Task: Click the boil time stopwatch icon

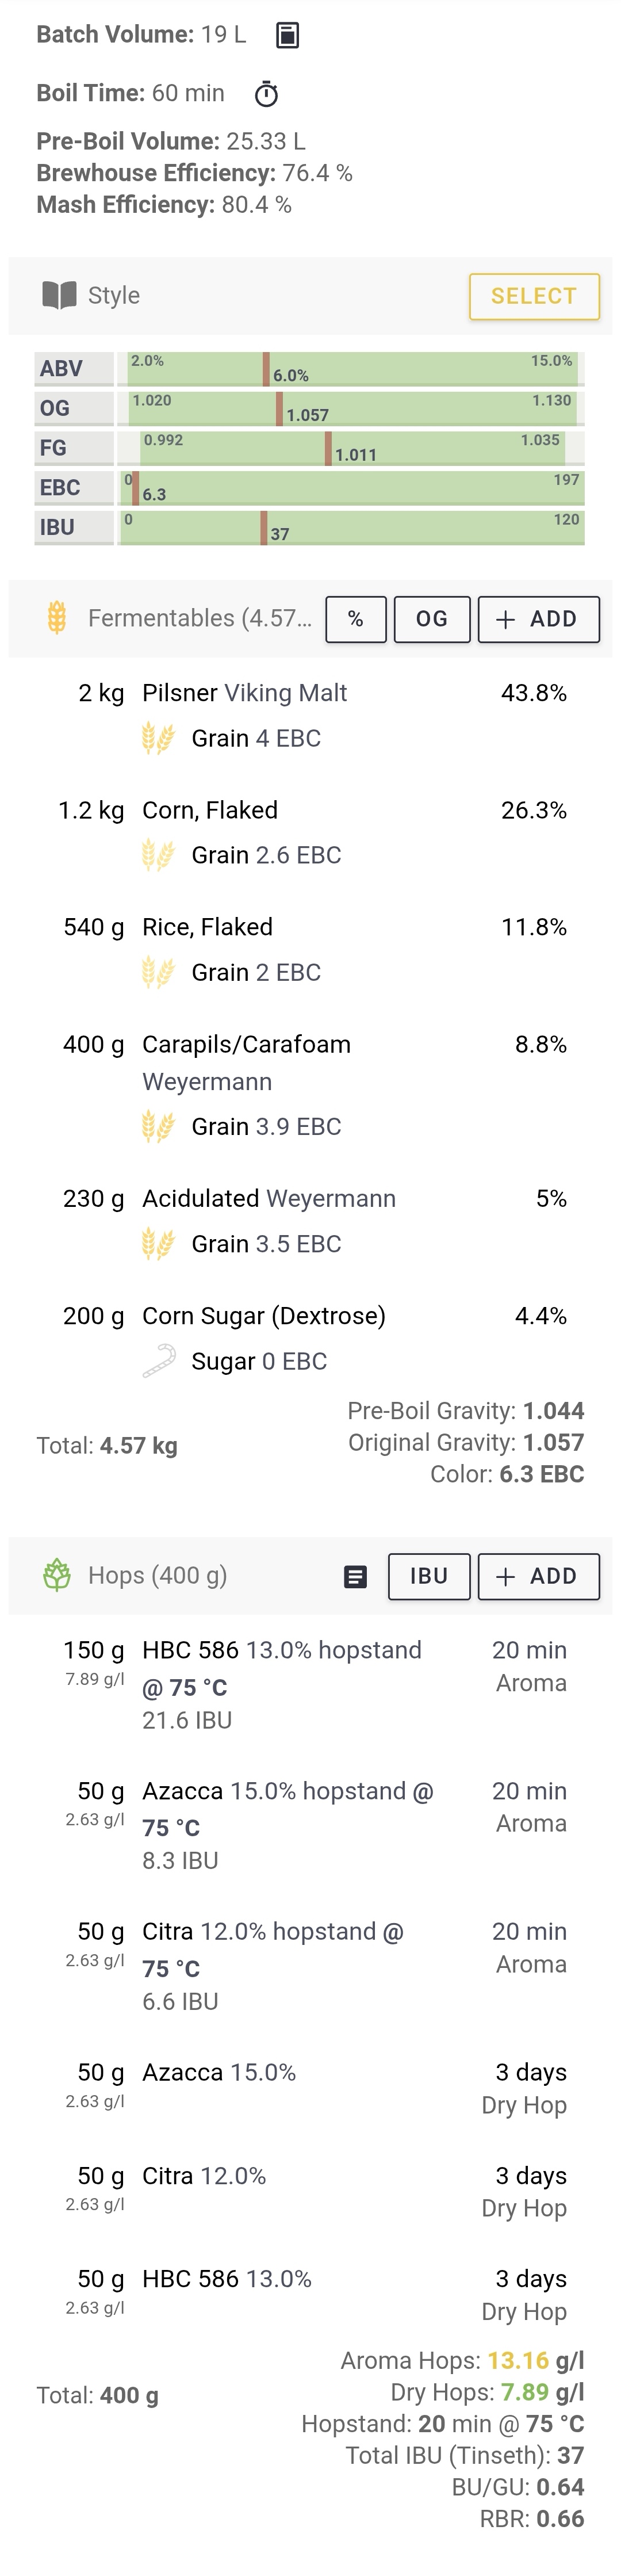Action: pos(266,94)
